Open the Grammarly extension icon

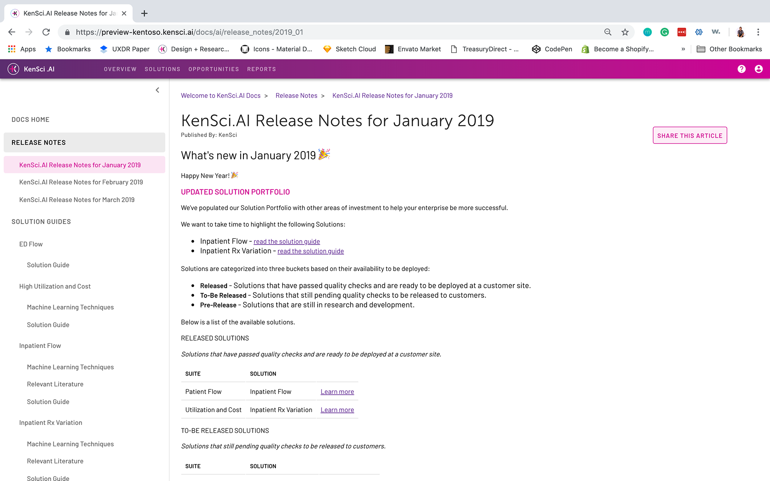[x=665, y=32]
